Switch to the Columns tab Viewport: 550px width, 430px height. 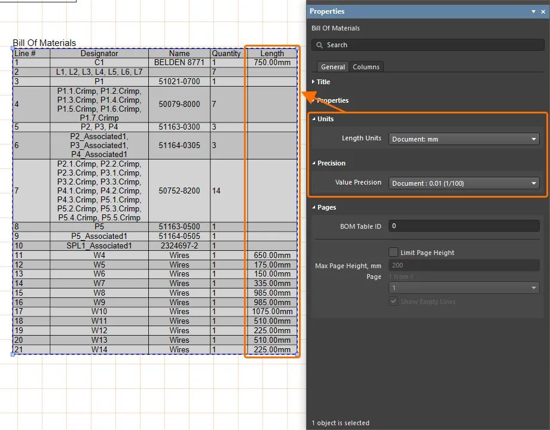pos(366,67)
